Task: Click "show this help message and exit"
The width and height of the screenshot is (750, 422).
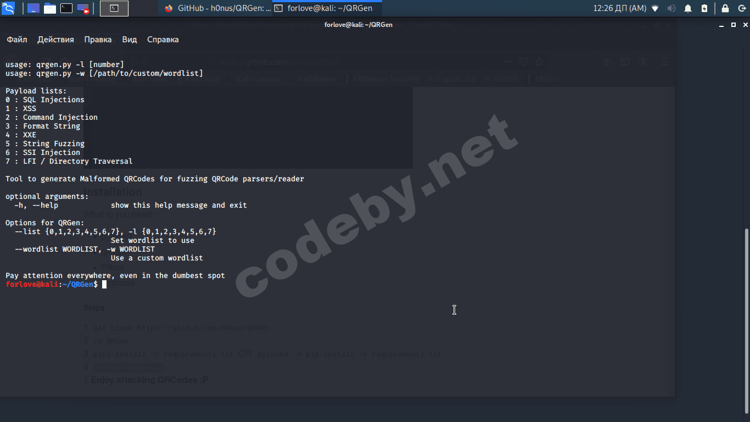Action: click(x=179, y=206)
